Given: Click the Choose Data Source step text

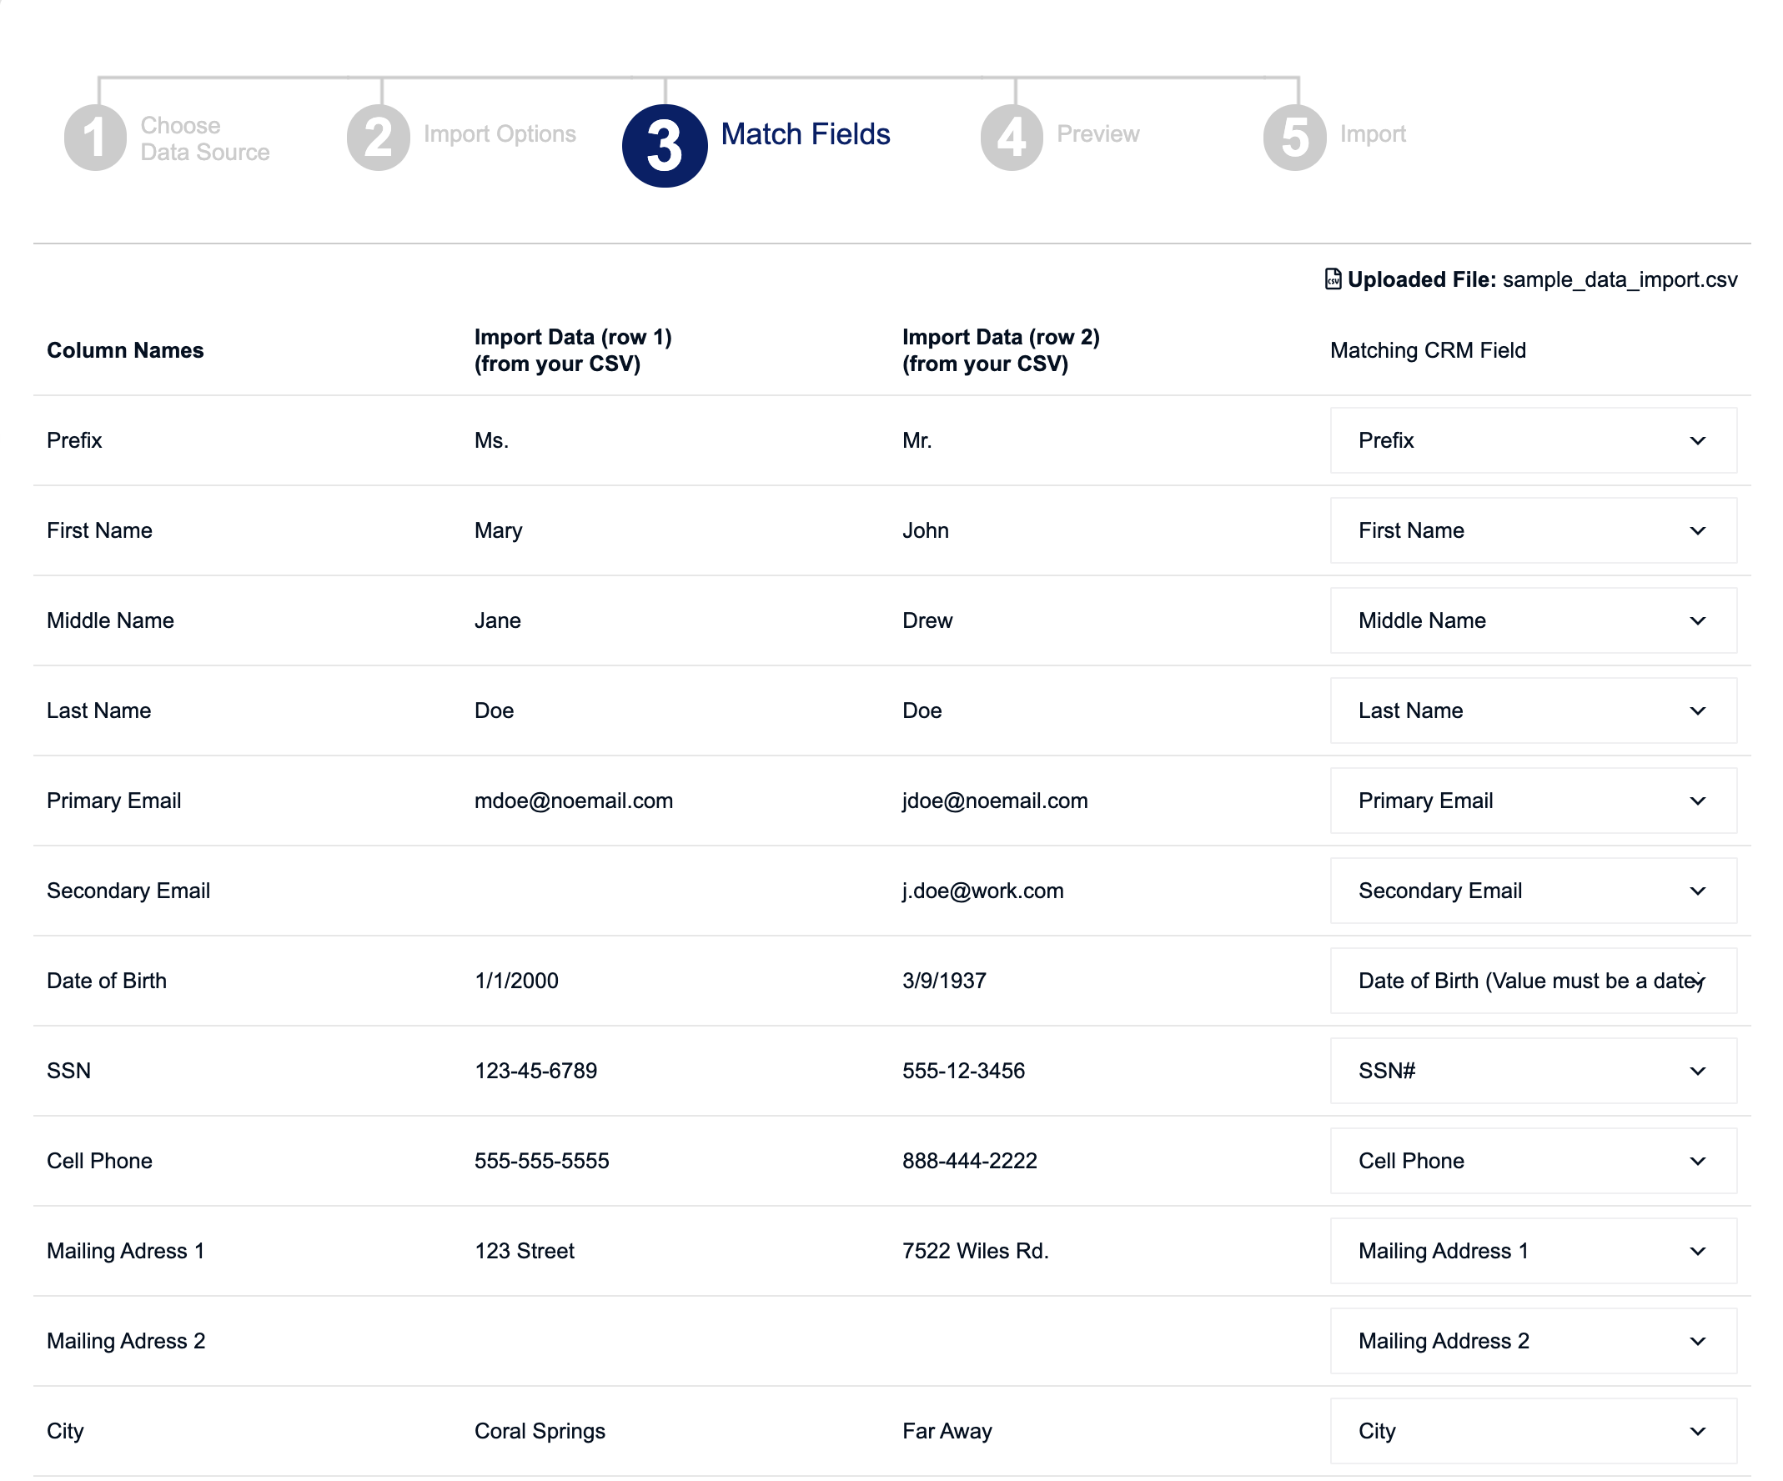Looking at the screenshot, I should 204,138.
